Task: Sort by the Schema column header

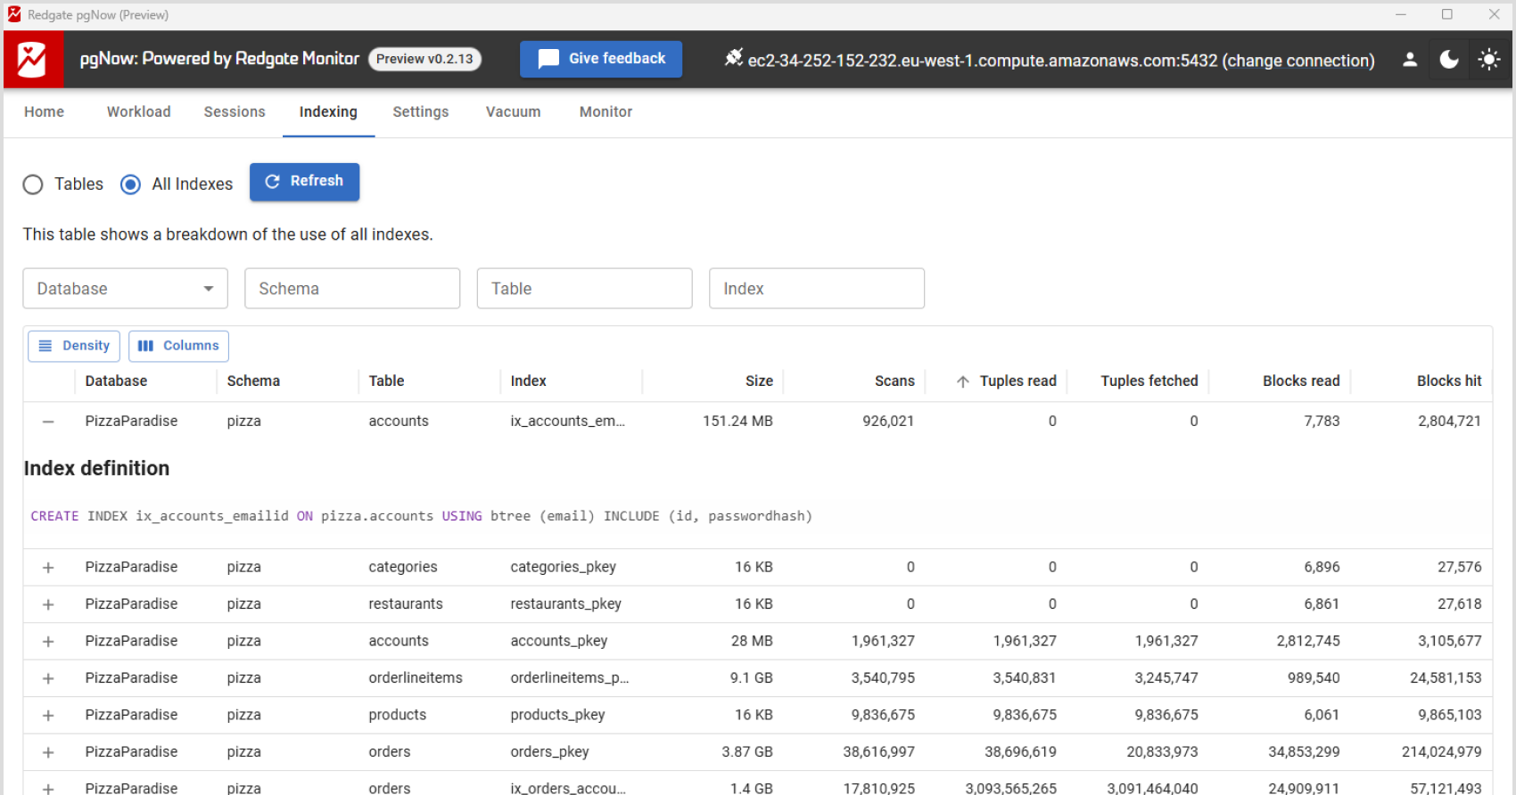Action: click(x=253, y=381)
